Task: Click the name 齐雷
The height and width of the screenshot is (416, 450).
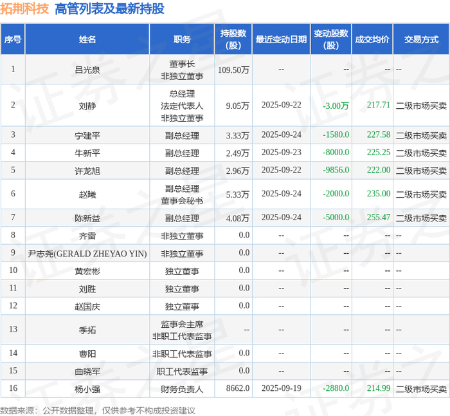Action: point(87,236)
